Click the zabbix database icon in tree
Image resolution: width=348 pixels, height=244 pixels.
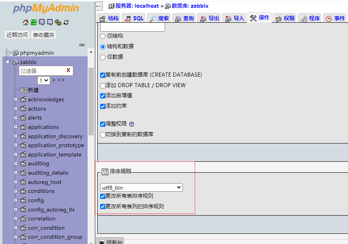click(x=16, y=62)
